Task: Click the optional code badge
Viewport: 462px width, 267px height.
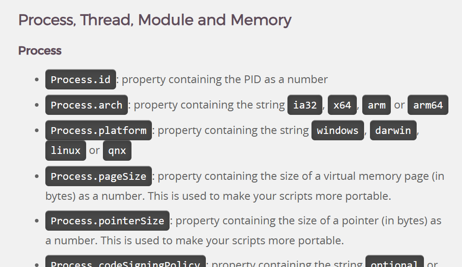Action: click(394, 263)
